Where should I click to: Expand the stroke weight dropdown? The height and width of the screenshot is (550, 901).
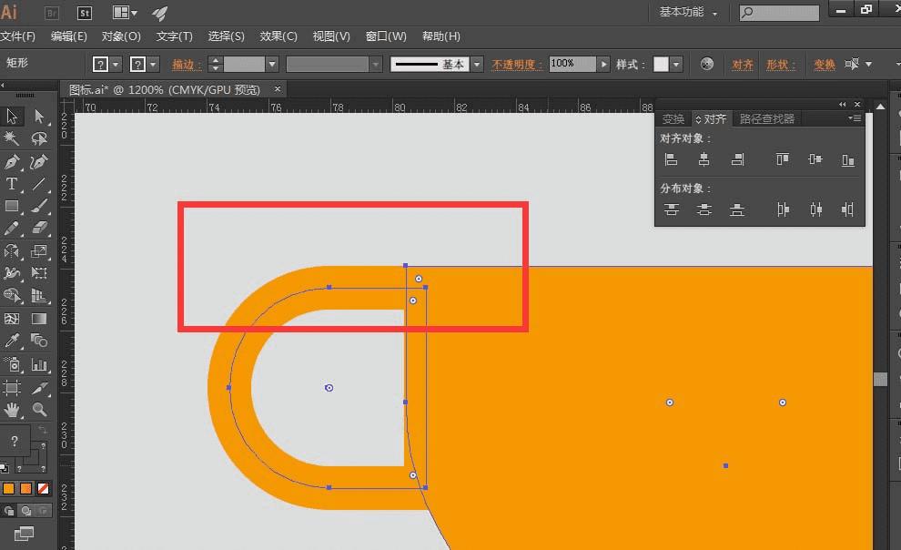tap(271, 65)
